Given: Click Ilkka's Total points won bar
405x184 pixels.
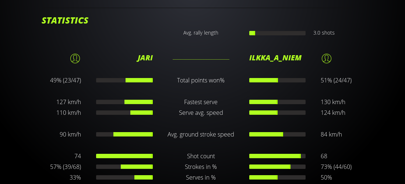Looking at the screenshot, I should 277,80.
